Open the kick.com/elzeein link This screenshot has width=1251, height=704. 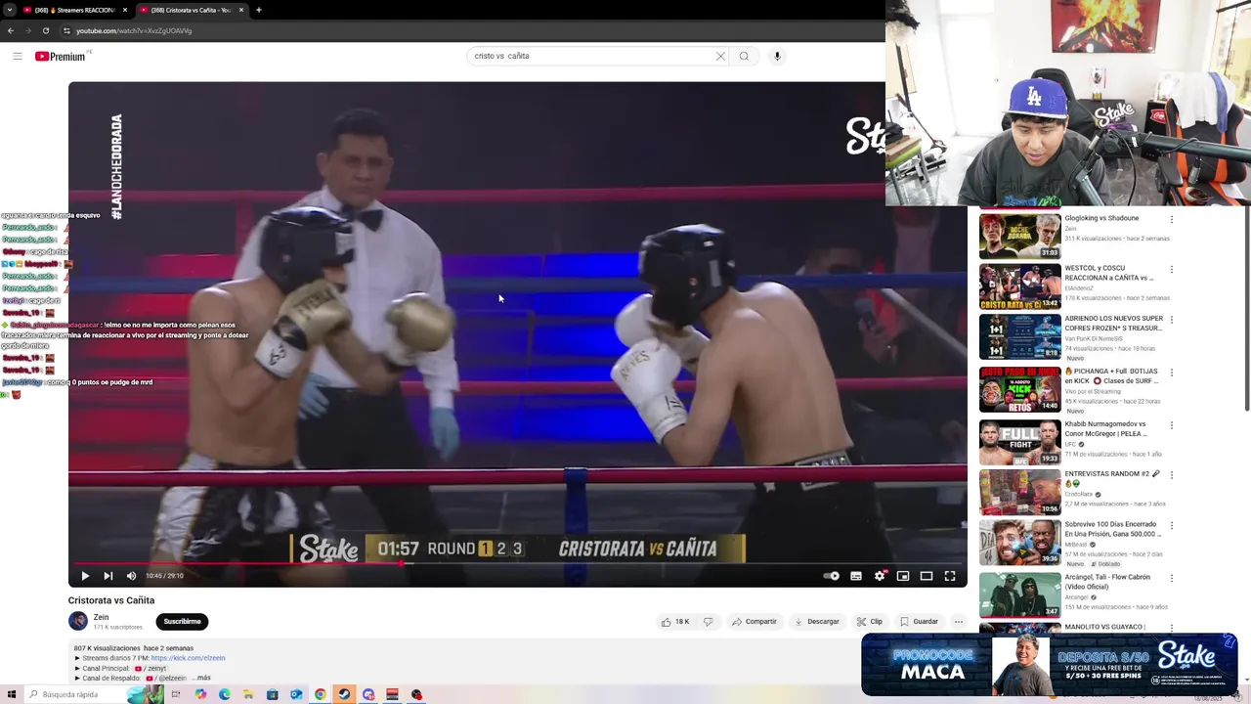point(188,658)
